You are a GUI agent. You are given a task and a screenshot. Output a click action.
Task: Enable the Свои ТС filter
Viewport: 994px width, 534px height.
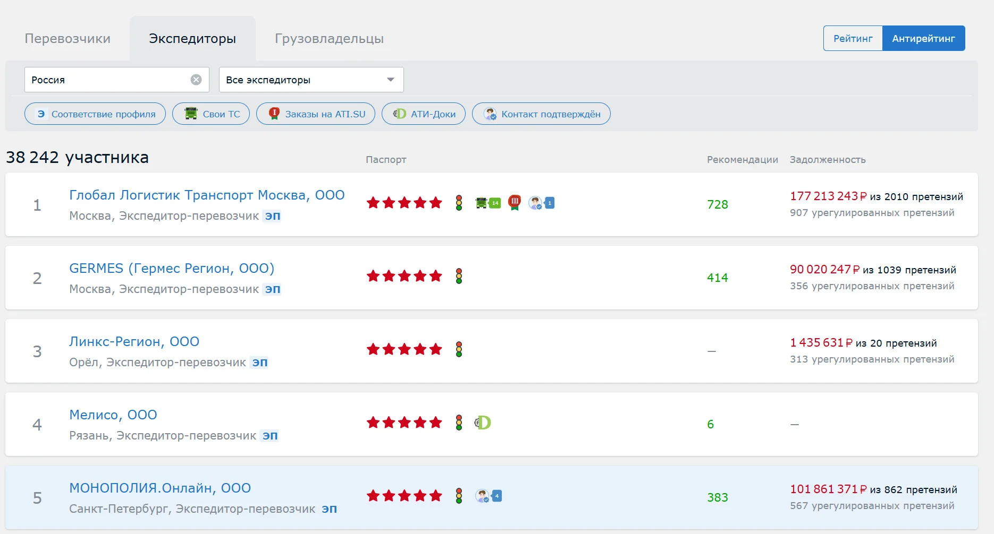pyautogui.click(x=211, y=114)
